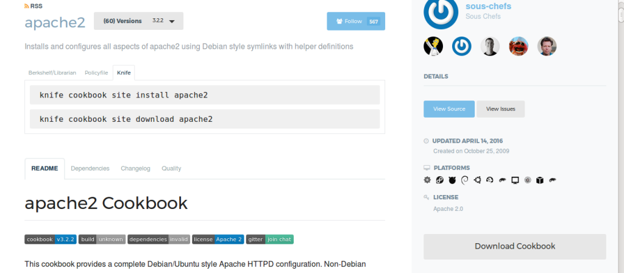The height and width of the screenshot is (273, 624).
Task: Click the key icon beside the LICENSE heading
Action: click(427, 197)
